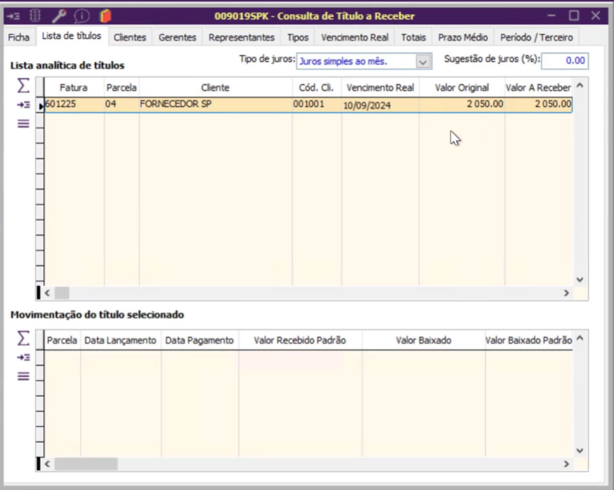614x490 pixels.
Task: Click the Valor A Receber column header
Action: [538, 88]
